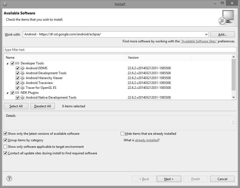Sort by the Version column header
This screenshot has height=188, width=240.
click(159, 58)
